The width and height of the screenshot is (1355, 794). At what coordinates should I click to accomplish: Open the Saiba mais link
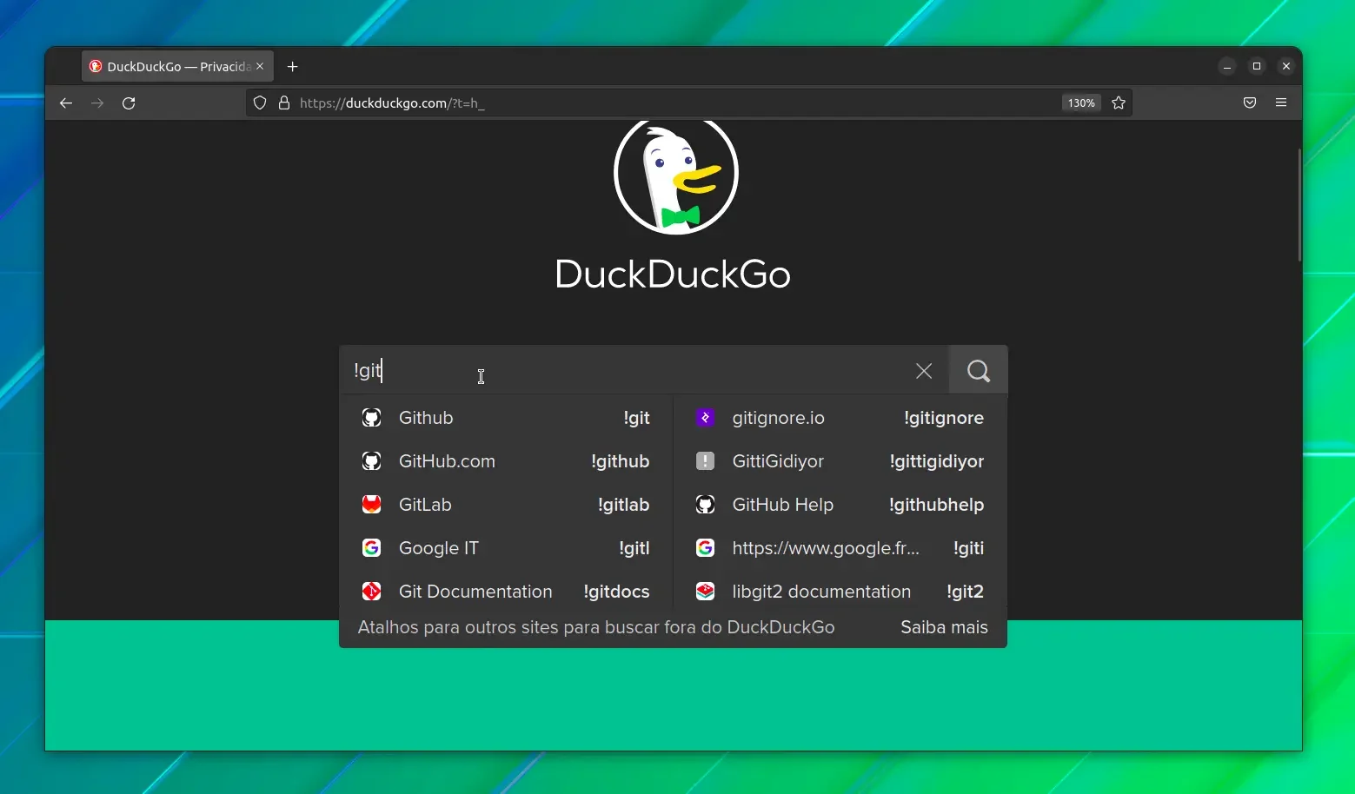tap(944, 627)
